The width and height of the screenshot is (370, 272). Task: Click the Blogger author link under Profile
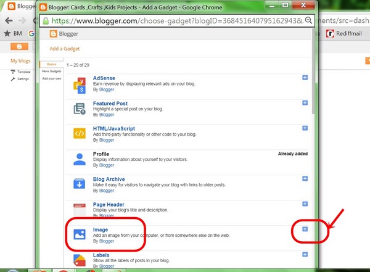[x=107, y=165]
